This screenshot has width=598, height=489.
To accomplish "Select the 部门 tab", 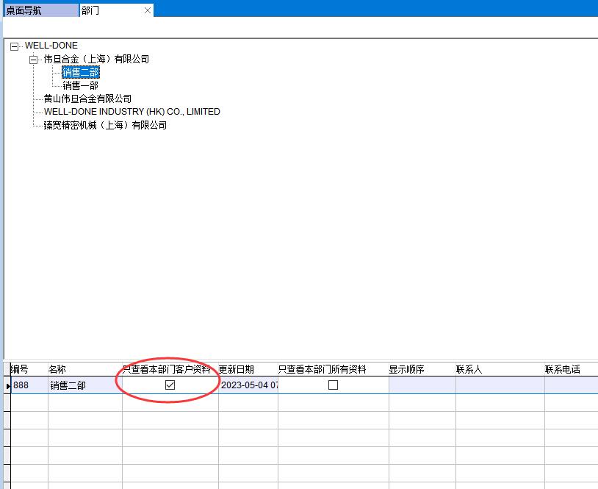I will point(91,10).
